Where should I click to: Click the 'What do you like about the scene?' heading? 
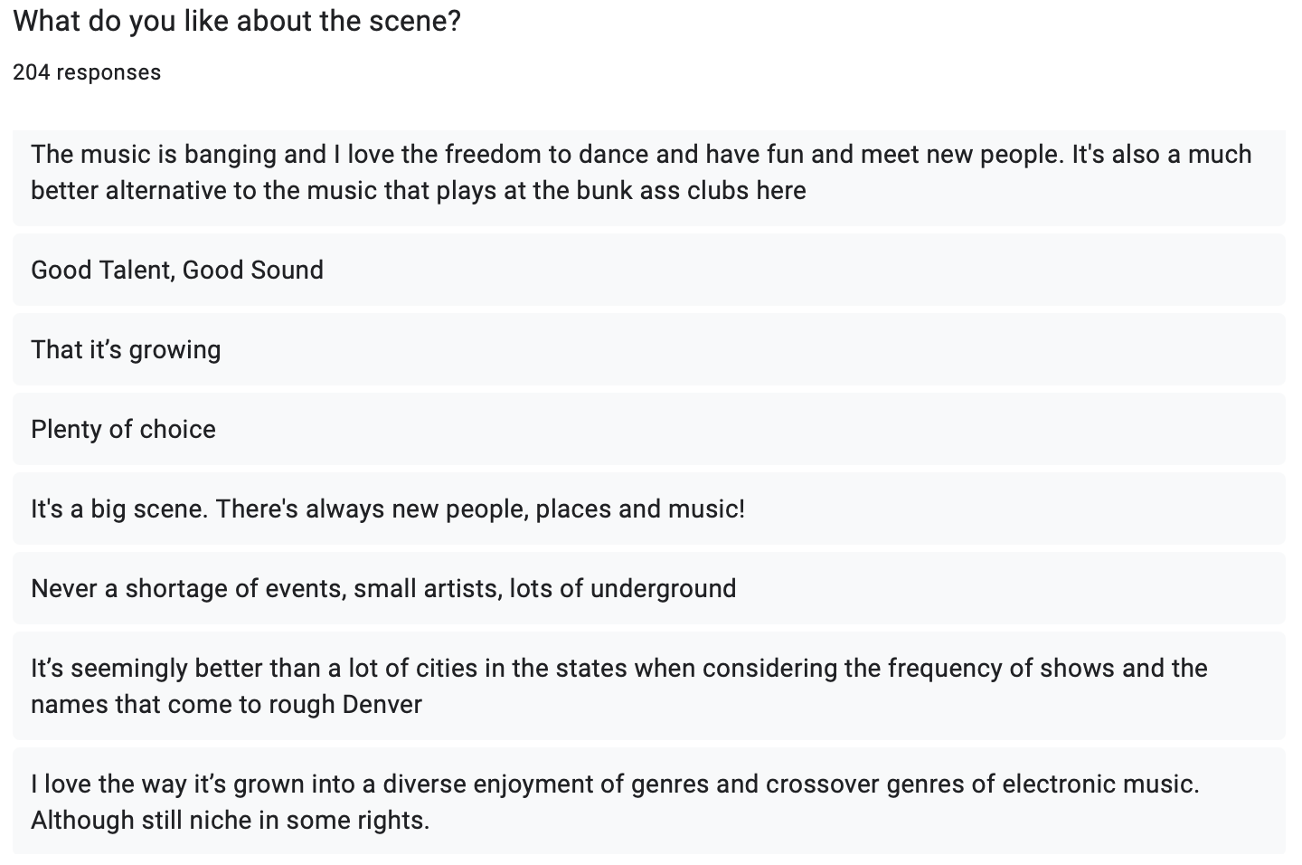point(237,22)
